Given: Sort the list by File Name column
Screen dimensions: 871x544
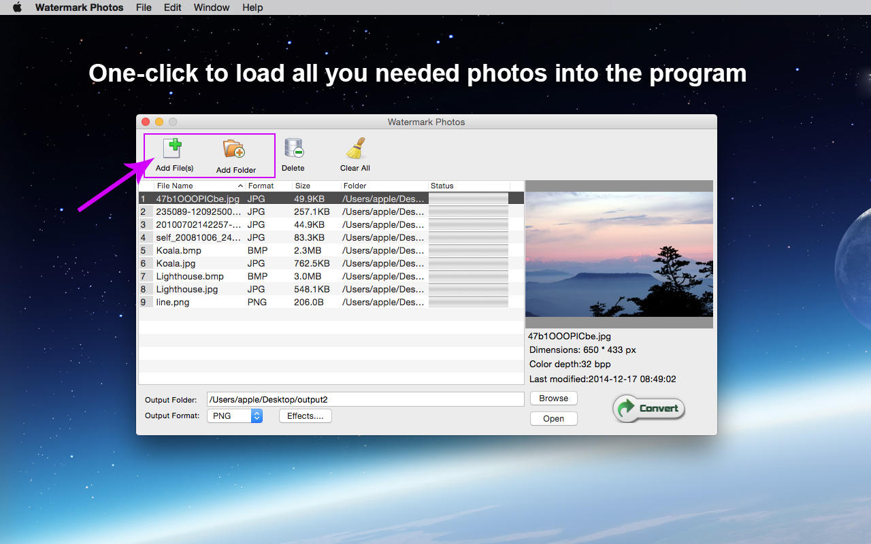Looking at the screenshot, I should point(197,186).
